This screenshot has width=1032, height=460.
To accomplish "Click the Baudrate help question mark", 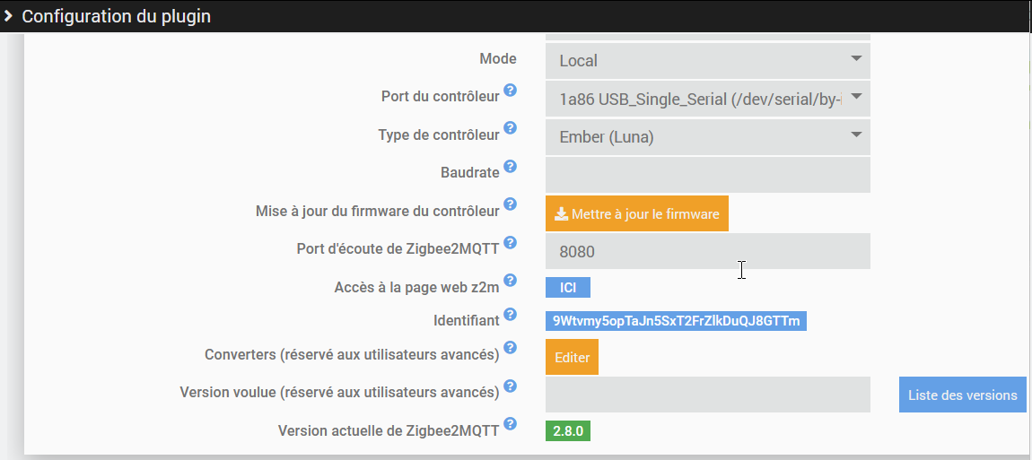I will click(510, 167).
